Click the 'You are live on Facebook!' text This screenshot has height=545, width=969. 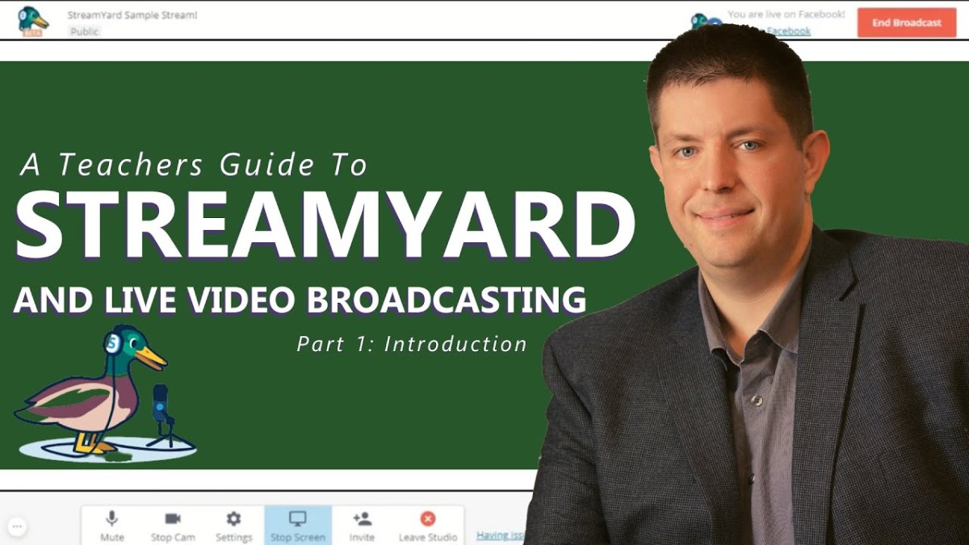click(786, 15)
